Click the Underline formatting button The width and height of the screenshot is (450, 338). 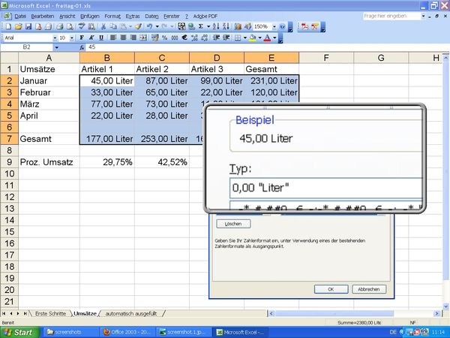101,37
